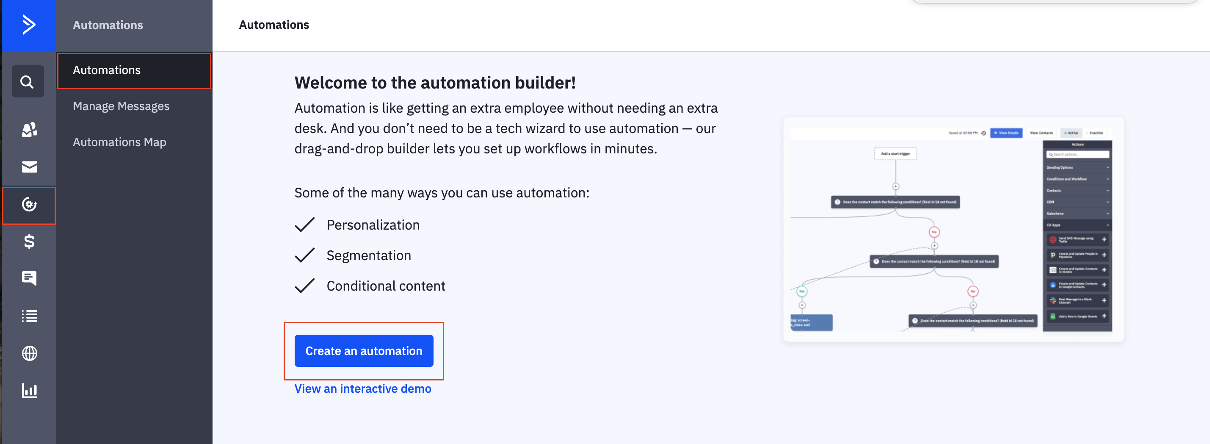Image resolution: width=1210 pixels, height=444 pixels.
Task: Click the checkmark beside Conditional content
Action: [x=304, y=286]
